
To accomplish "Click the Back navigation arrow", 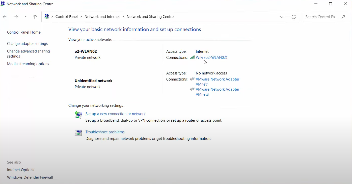I will tap(5, 17).
